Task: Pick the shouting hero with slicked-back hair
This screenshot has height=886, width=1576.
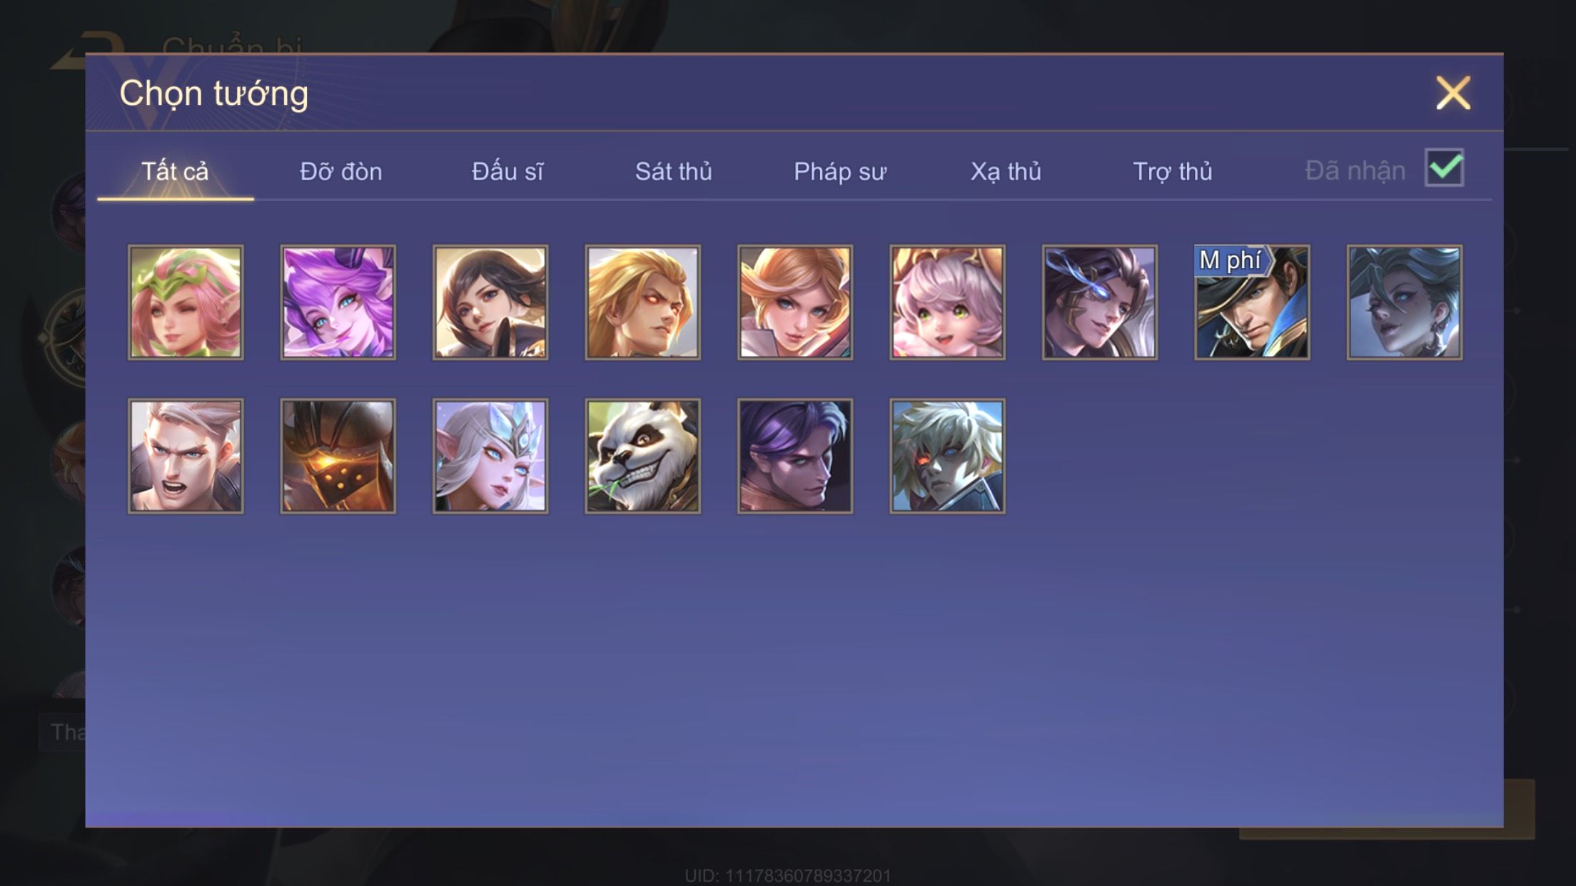Action: (186, 456)
